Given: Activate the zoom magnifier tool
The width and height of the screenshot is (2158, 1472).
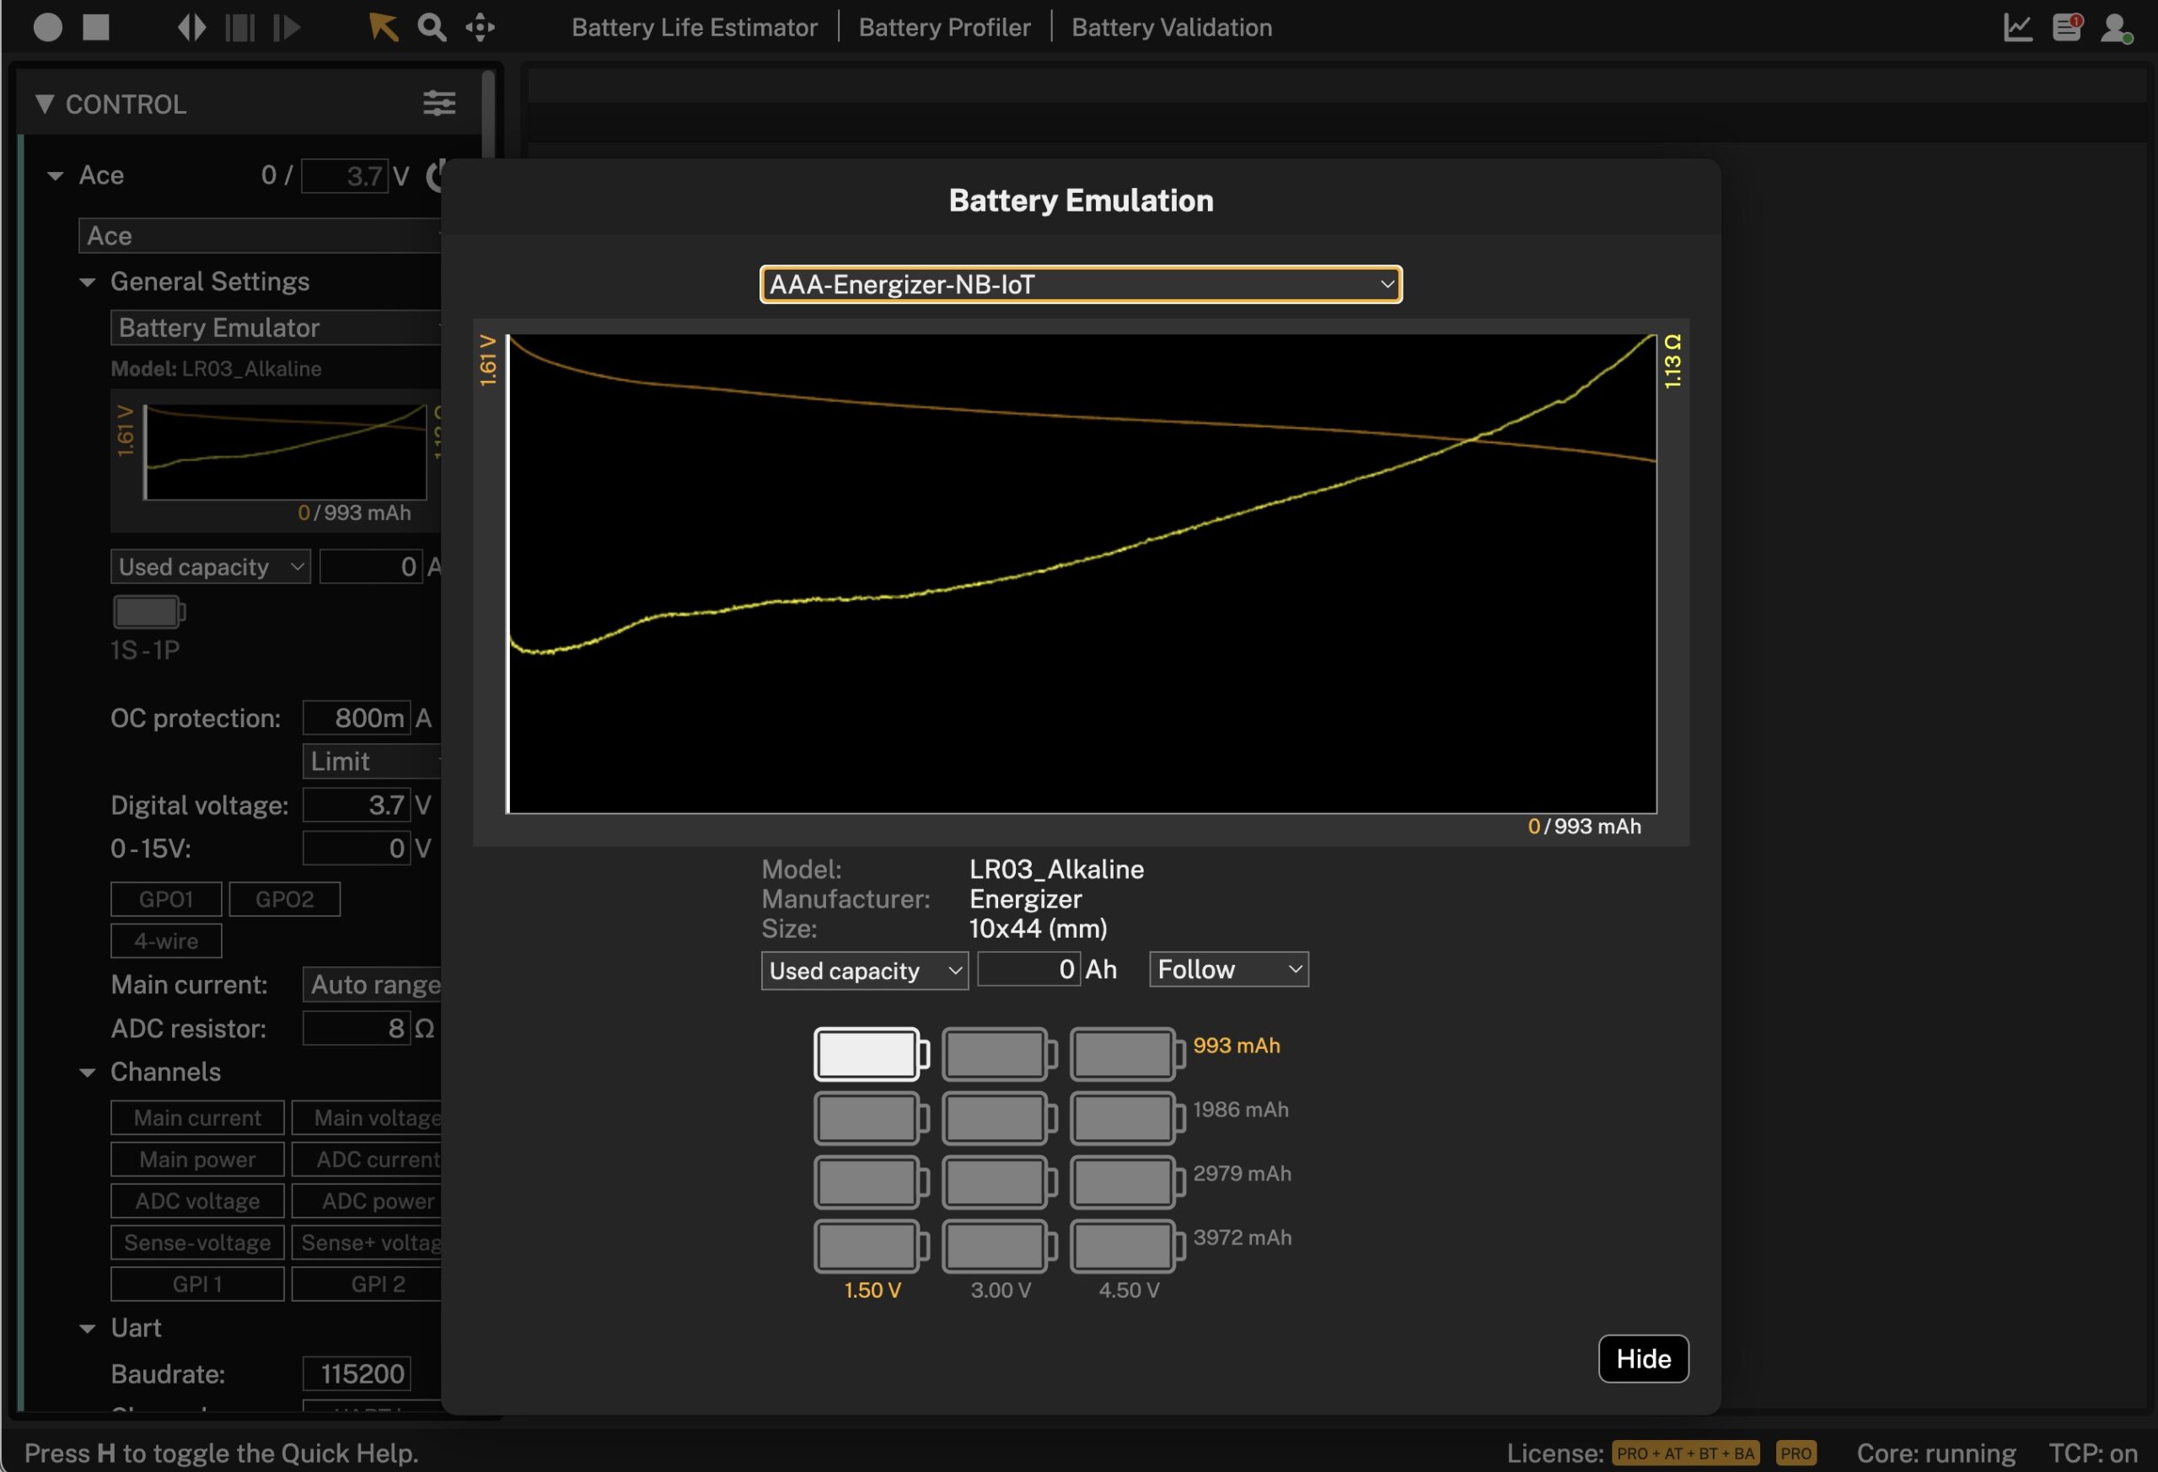Looking at the screenshot, I should tap(431, 27).
